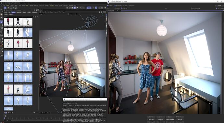Select the black silhouette man thumbnail in top row
Viewport: 224px width, 123px height.
tap(18, 21)
